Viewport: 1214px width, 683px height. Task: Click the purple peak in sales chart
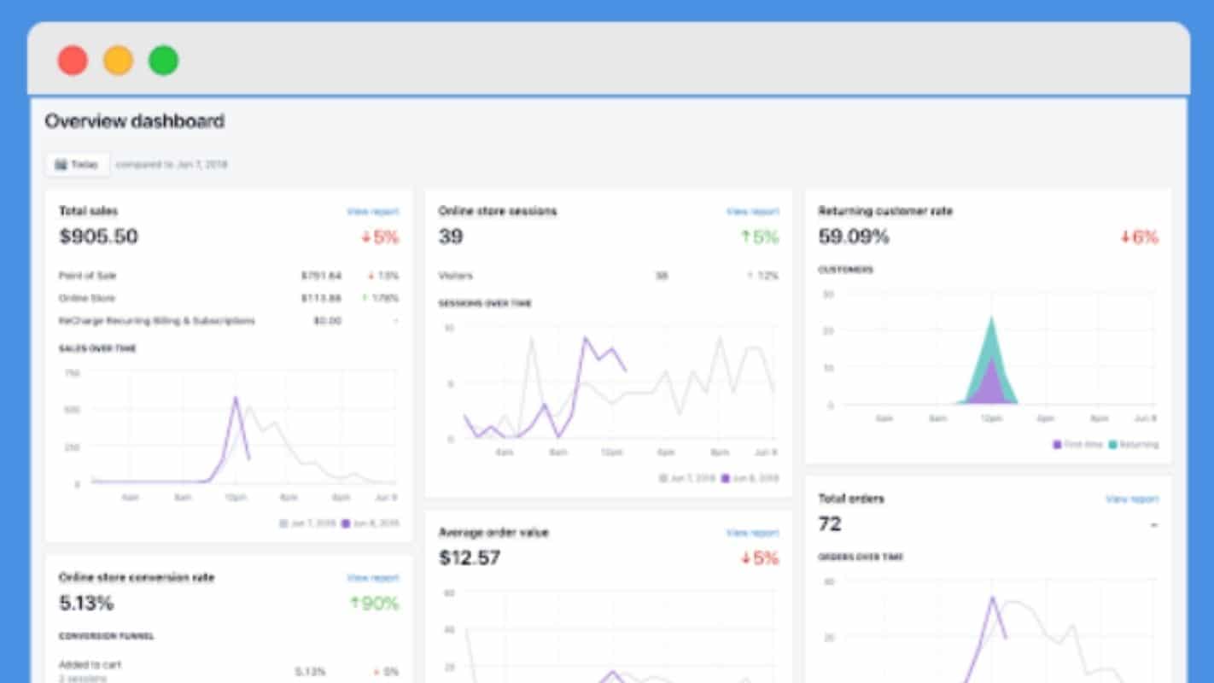[x=236, y=398]
